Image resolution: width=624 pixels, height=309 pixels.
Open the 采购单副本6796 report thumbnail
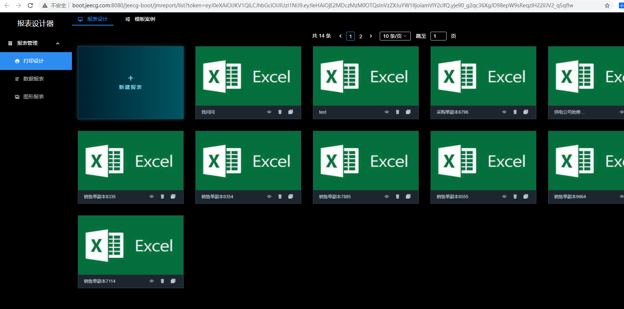[483, 76]
